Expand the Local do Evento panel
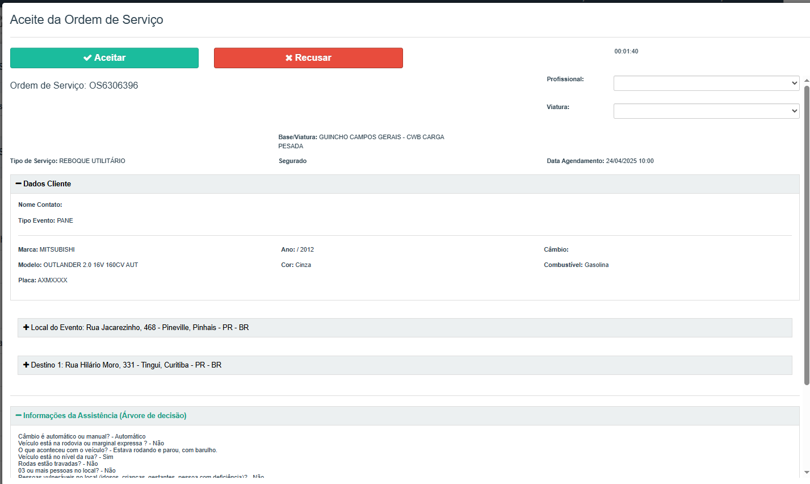Image resolution: width=810 pixels, height=484 pixels. click(405, 328)
